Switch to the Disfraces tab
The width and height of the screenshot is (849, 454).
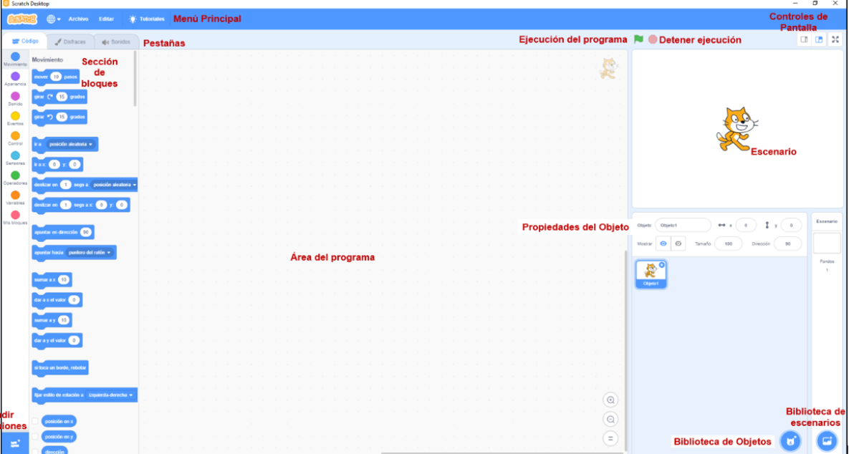(70, 42)
